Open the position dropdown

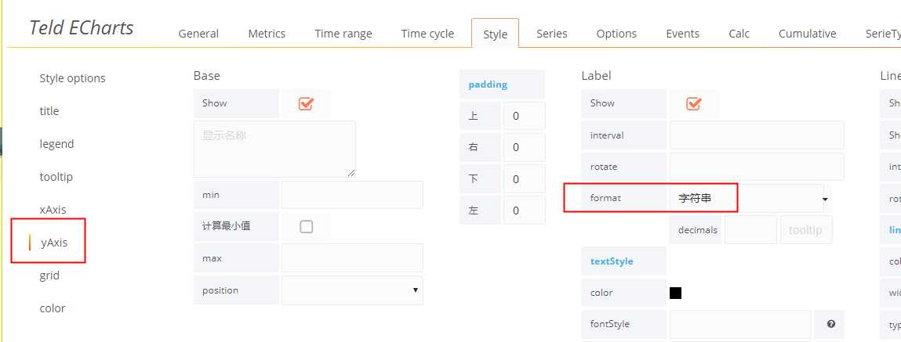coord(351,290)
